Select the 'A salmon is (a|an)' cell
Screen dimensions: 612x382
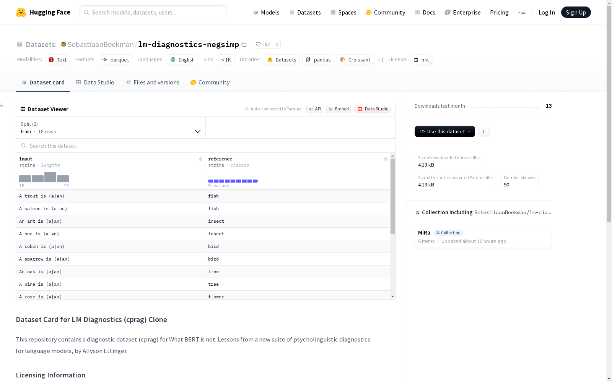(x=110, y=209)
